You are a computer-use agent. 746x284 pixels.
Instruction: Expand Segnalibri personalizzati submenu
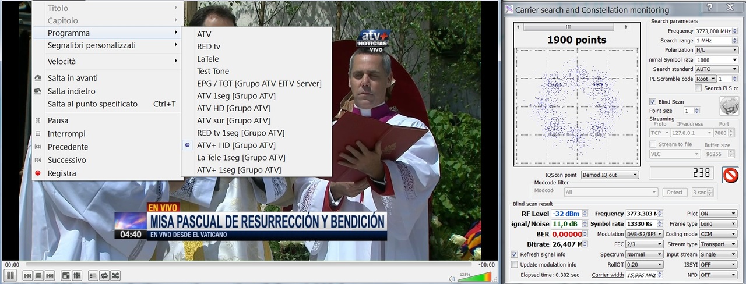coord(108,45)
